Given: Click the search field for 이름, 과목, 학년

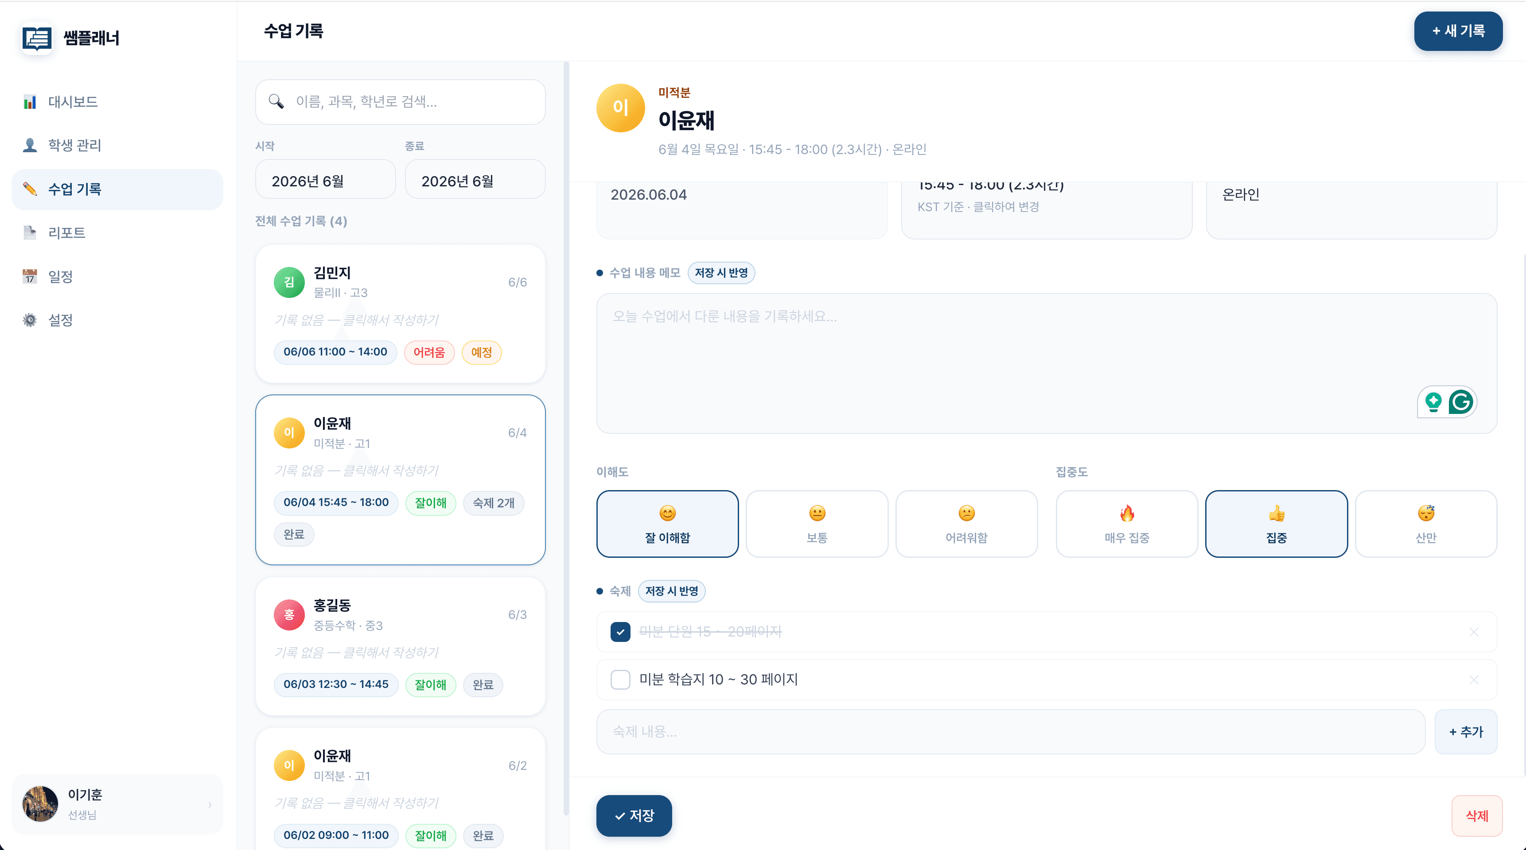Looking at the screenshot, I should tap(401, 102).
